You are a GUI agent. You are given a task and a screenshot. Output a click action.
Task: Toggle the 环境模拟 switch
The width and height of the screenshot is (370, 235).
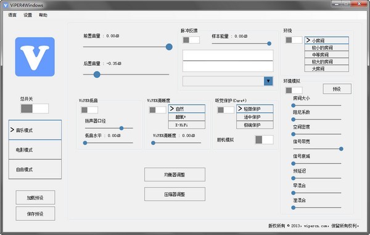click(294, 90)
